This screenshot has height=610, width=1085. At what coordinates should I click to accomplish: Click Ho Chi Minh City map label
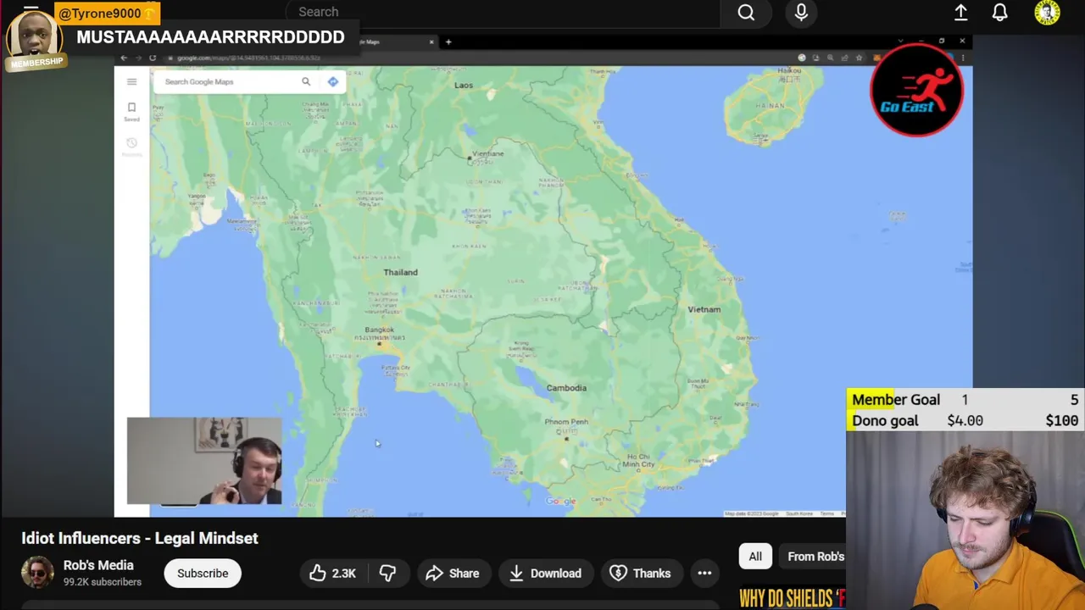(x=638, y=460)
